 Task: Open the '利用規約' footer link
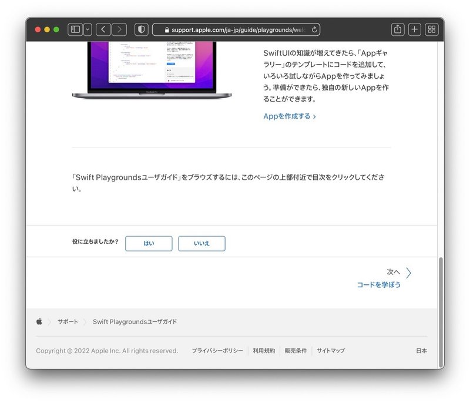tap(264, 351)
